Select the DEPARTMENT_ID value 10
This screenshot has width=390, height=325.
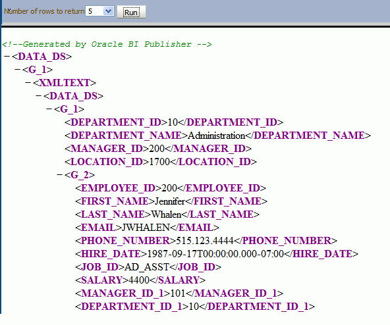pyautogui.click(x=173, y=122)
